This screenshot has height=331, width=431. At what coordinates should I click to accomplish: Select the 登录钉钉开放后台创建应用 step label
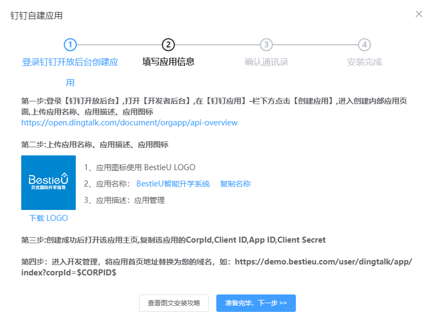point(70,72)
